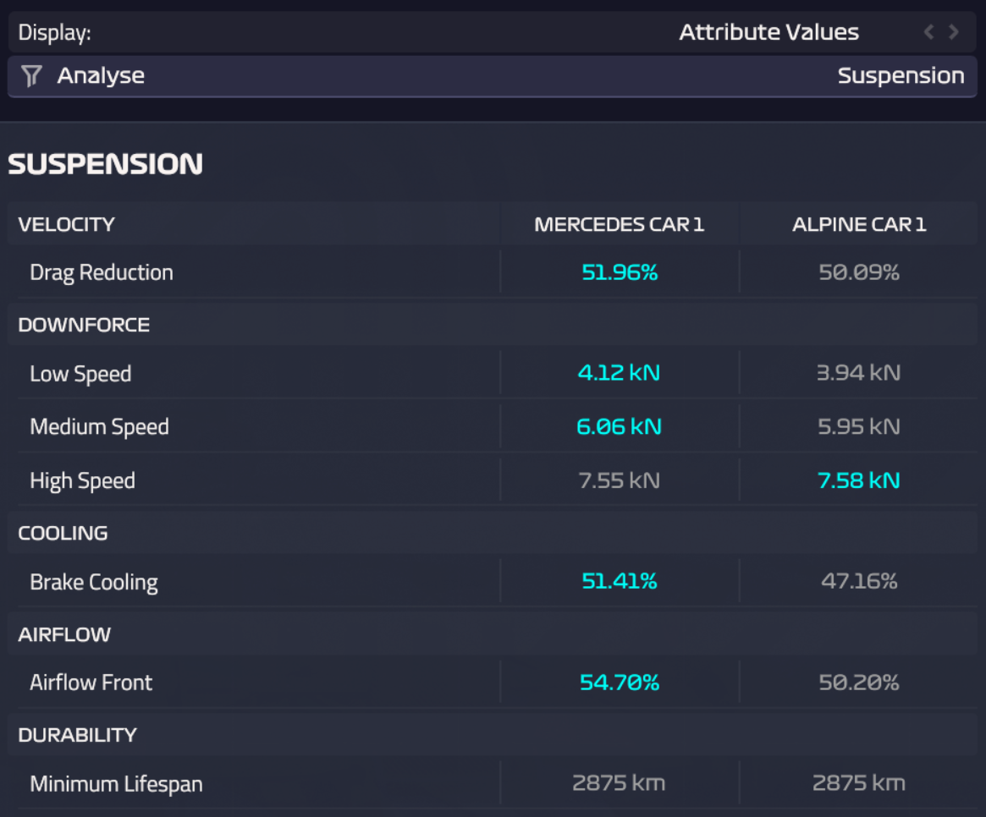Click the left arrow next to Attribute Values
The width and height of the screenshot is (986, 817).
[x=928, y=32]
